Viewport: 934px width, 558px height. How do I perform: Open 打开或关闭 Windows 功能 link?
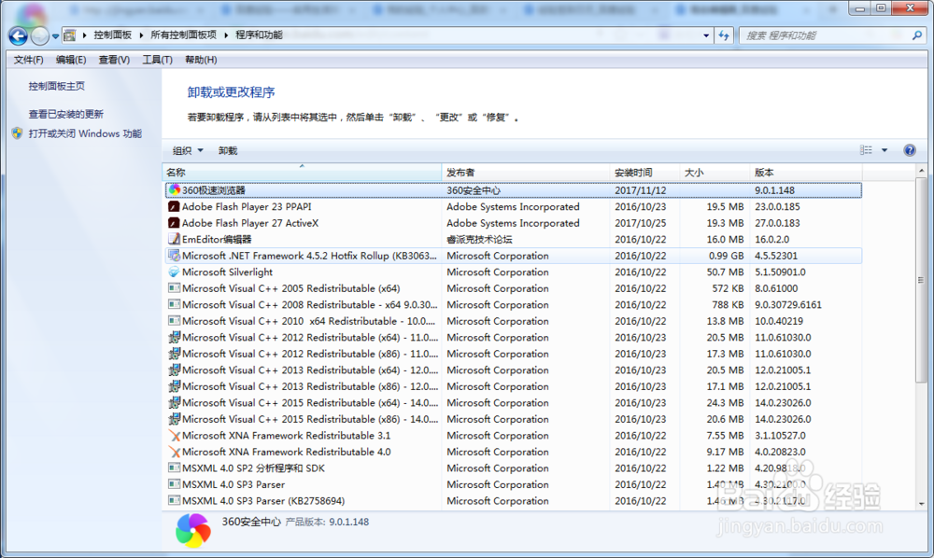[85, 133]
